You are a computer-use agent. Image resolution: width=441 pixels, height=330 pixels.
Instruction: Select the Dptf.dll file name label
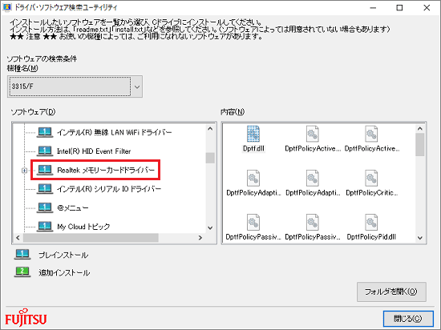point(253,148)
